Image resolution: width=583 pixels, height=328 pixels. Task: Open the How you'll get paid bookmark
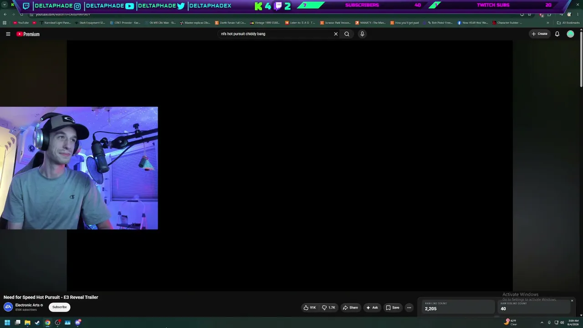(405, 23)
